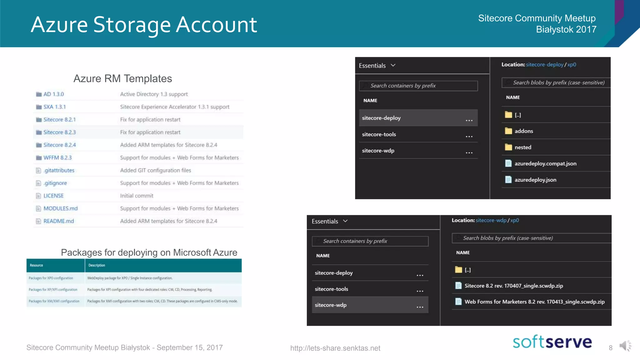Click parent folder [..] icon in sitecore-wdp/xp0
640x360 pixels.
click(x=458, y=270)
